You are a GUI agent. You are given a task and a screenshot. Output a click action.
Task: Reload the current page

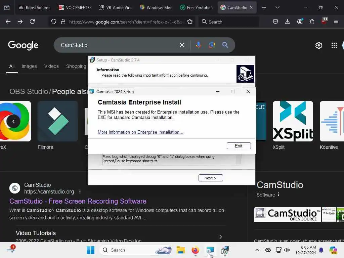coord(32,21)
